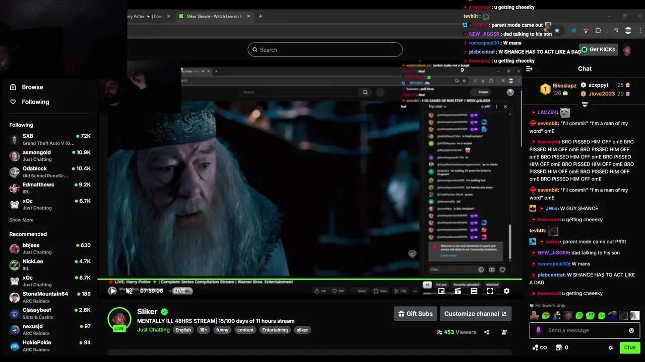Open the emote picker smiley
Screen dimensions: 645x362
(631, 330)
